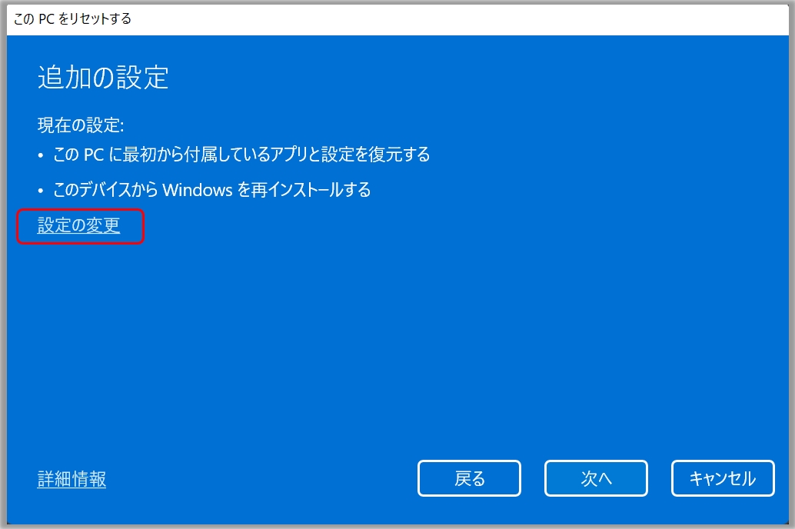Click PC in the window title

[x=46, y=19]
